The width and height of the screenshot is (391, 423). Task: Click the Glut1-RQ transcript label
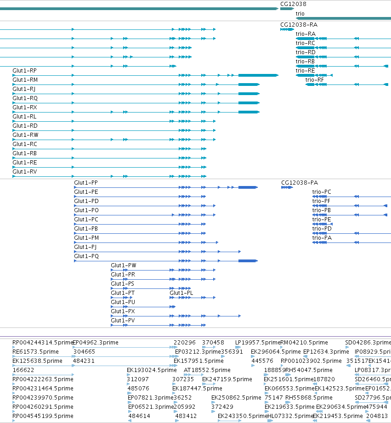click(25, 98)
